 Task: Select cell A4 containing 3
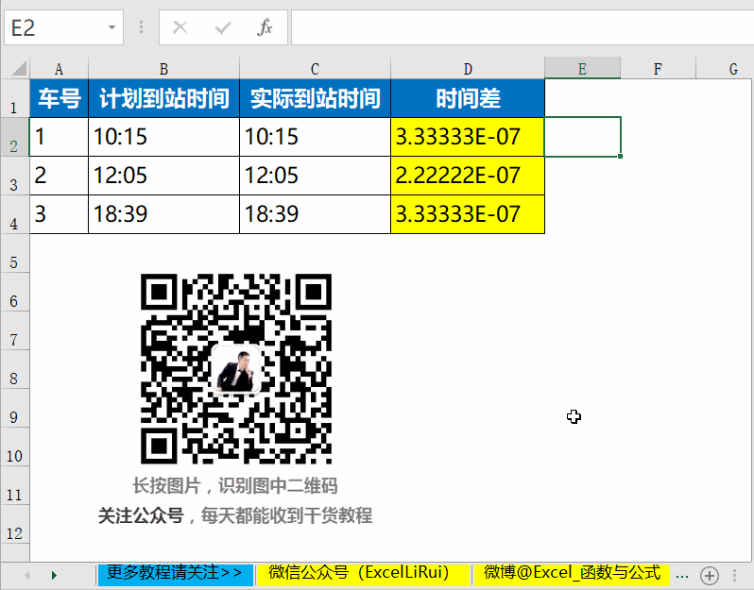click(x=60, y=215)
